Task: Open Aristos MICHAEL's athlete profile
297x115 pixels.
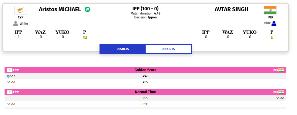Action: click(60, 9)
